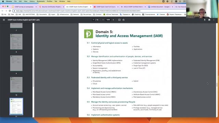Print the PDF document

209,20
